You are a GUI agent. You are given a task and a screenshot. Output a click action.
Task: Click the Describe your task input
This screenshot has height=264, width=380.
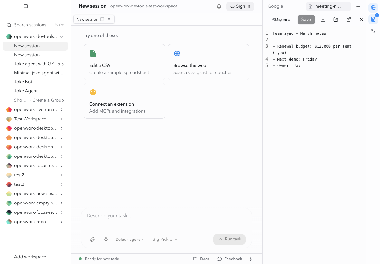pyautogui.click(x=166, y=216)
